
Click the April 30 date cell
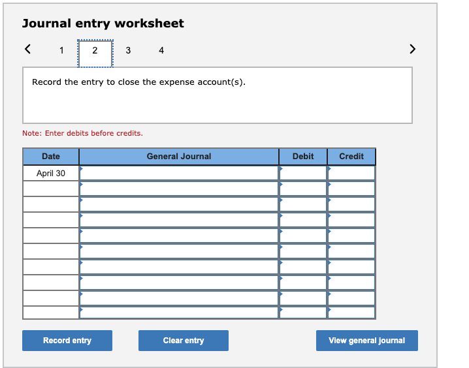coord(51,174)
